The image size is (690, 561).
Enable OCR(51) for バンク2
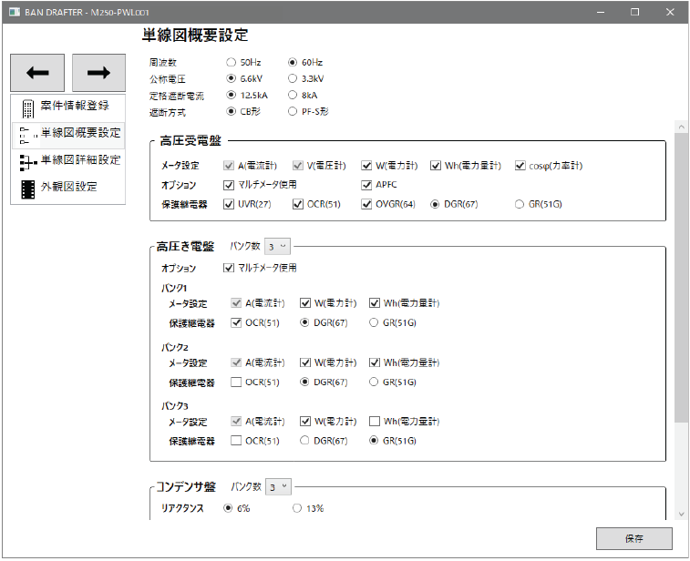(237, 382)
